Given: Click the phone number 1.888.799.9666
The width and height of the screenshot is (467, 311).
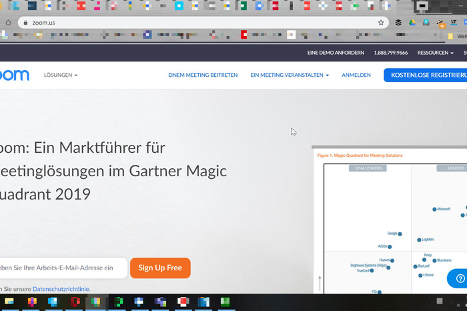Looking at the screenshot, I should 391,53.
